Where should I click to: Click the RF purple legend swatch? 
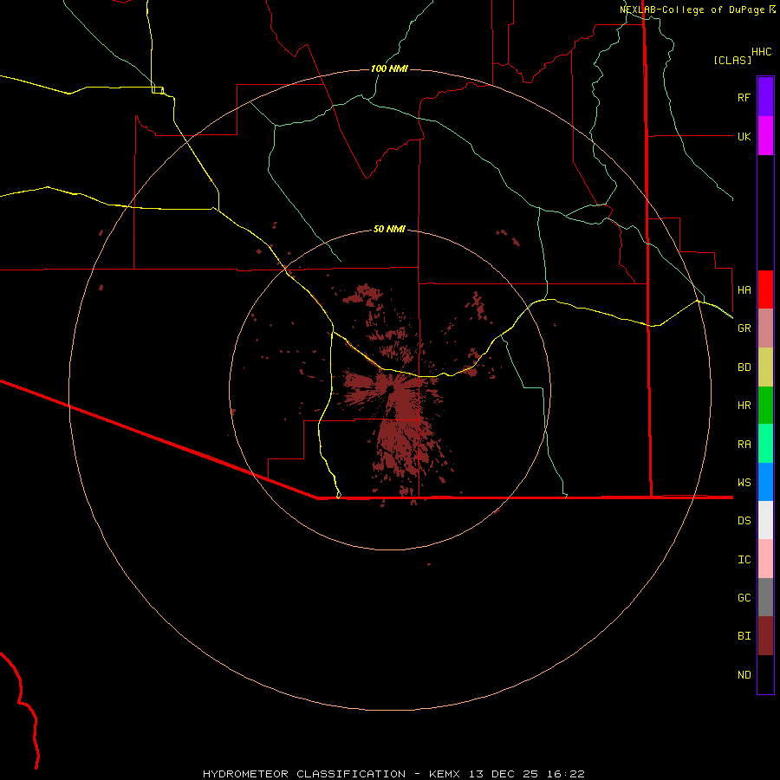(x=765, y=97)
